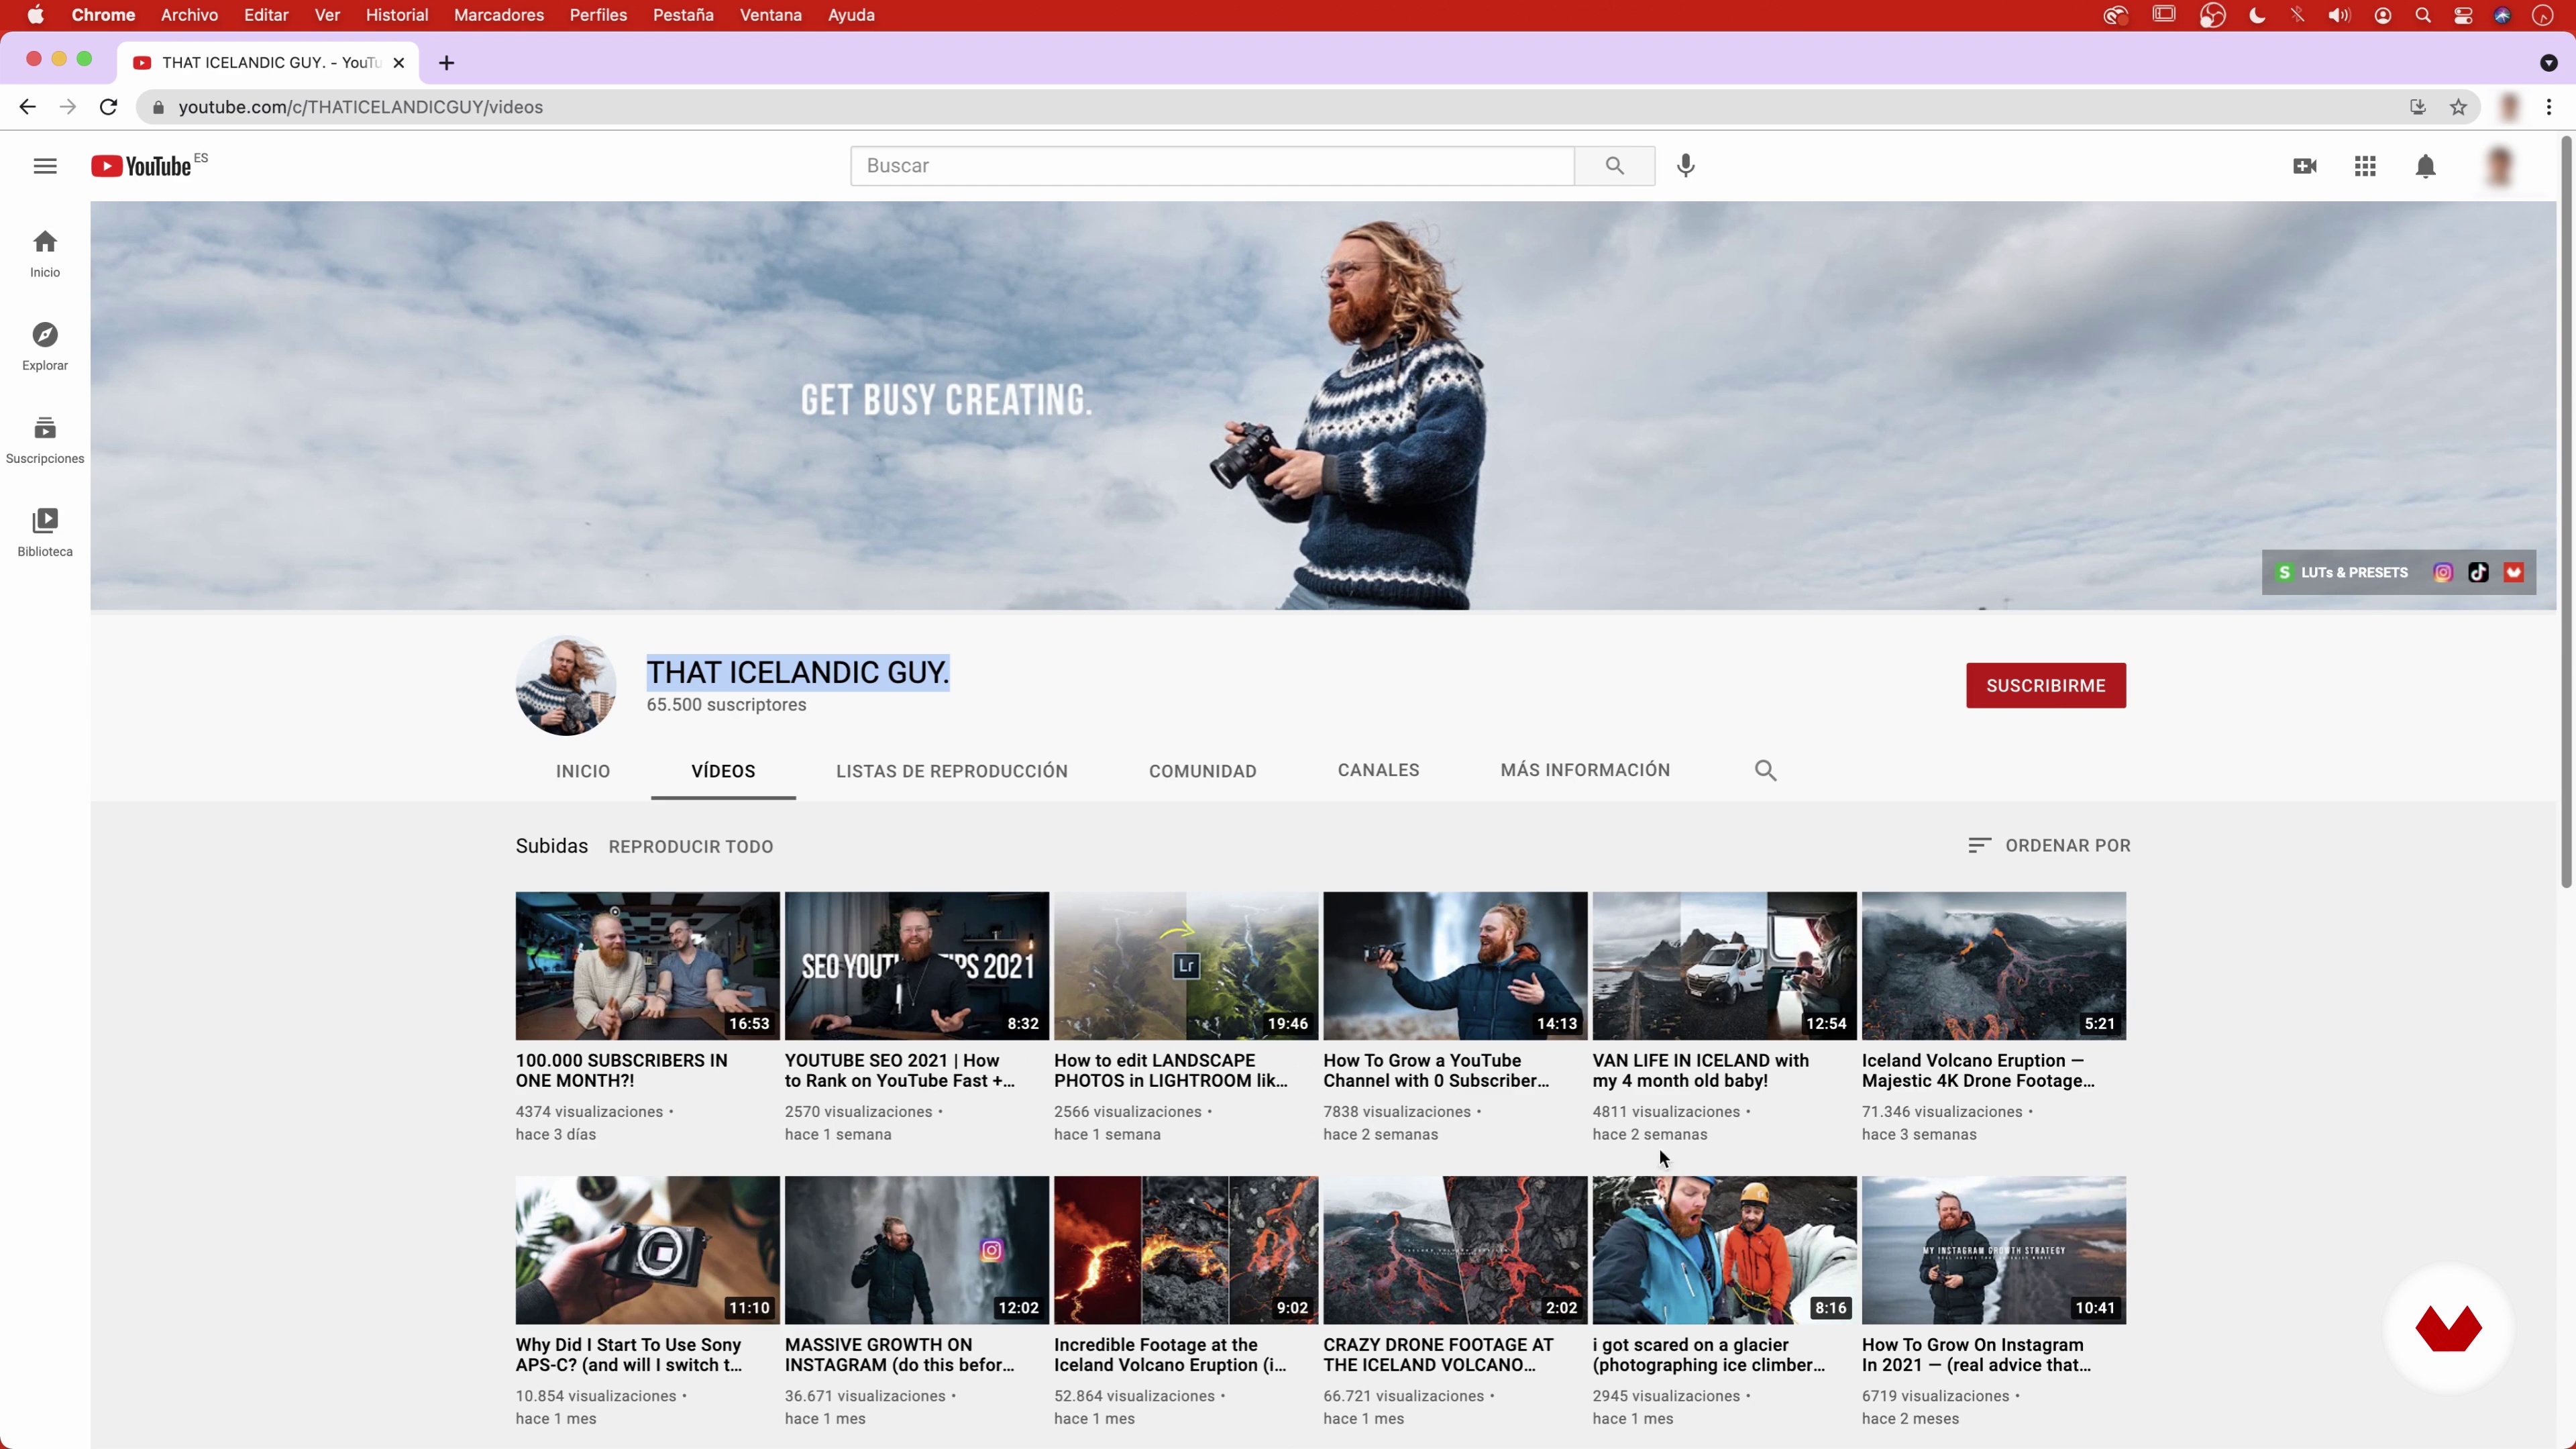The image size is (2576, 1449).
Task: Open MASSIVE GROWTH ON INSTAGRAM video title
Action: (899, 1354)
